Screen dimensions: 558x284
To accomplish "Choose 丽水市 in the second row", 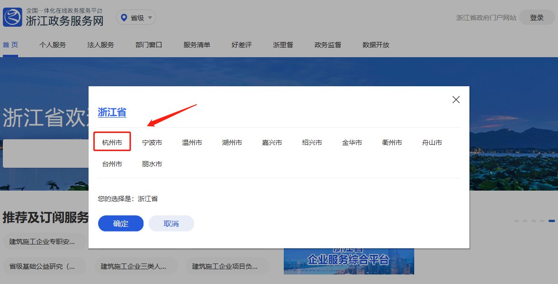I will pos(152,164).
